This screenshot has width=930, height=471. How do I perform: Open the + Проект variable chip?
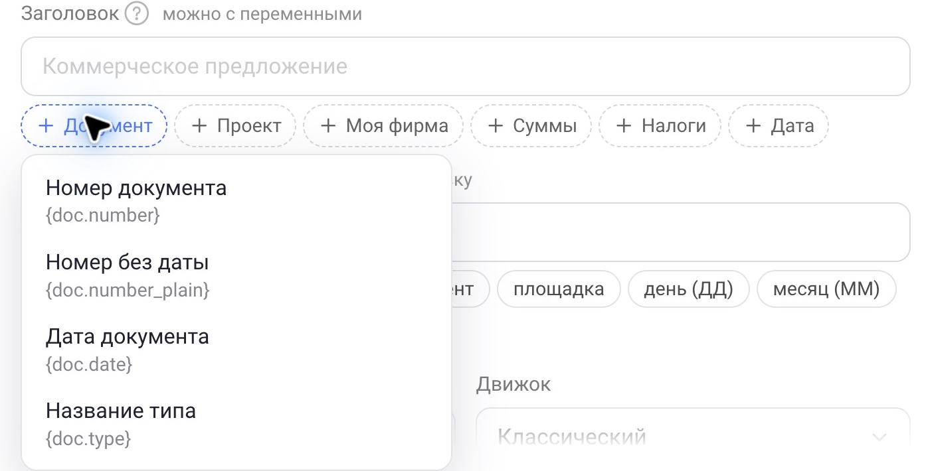click(x=235, y=126)
